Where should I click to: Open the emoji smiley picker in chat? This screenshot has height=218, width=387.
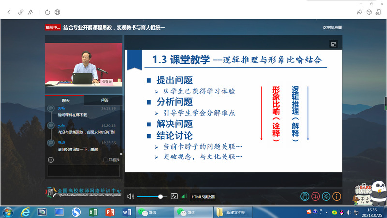(x=51, y=159)
